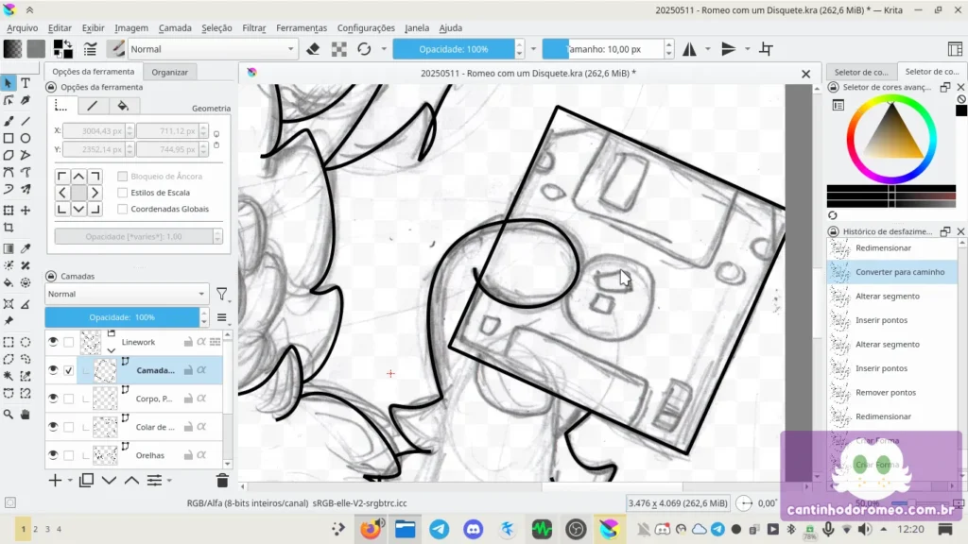The image size is (968, 544).
Task: Toggle the Estilos de Escala checkbox
Action: point(122,193)
